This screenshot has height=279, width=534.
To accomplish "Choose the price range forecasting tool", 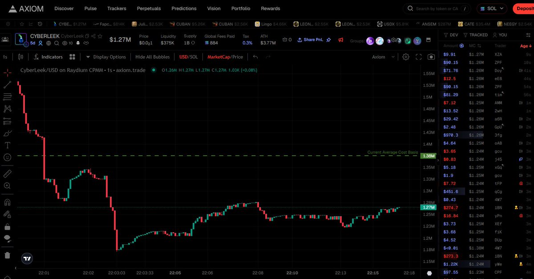I will [8, 121].
